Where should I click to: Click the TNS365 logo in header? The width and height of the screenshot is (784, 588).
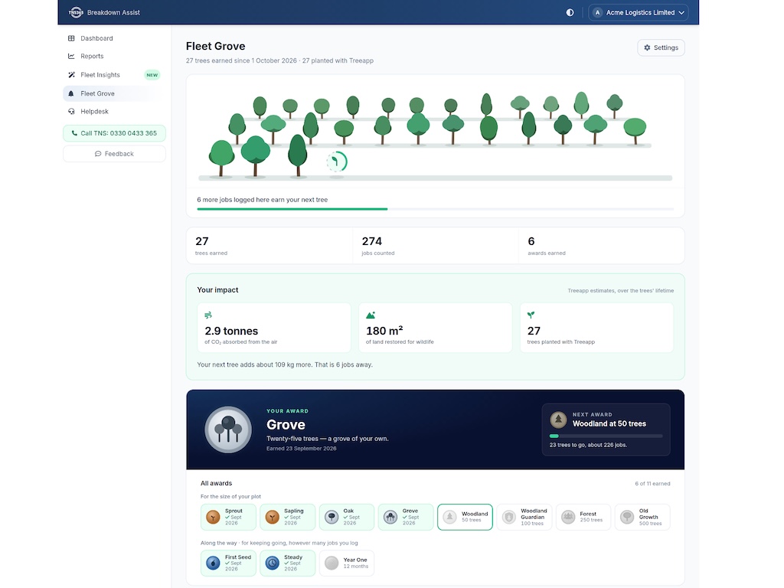point(76,12)
